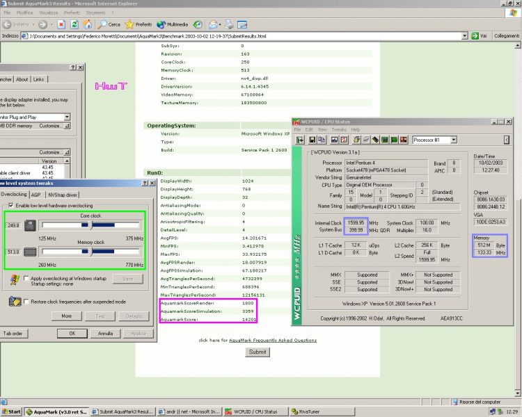Open the mail icon in IE toolbar
The image size is (522, 417).
(213, 24)
